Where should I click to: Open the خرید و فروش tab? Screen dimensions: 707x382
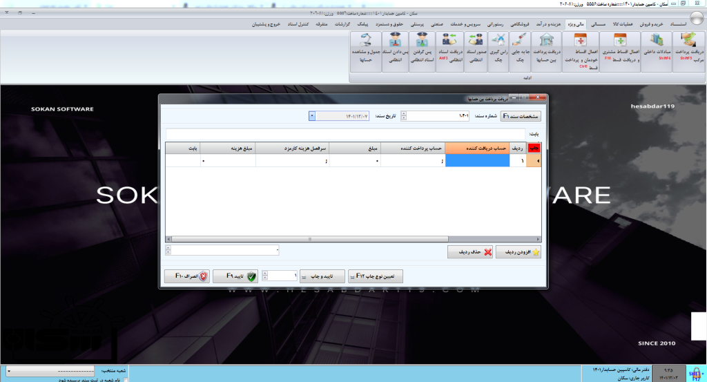pos(651,24)
